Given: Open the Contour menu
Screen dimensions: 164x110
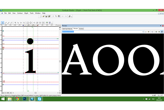Looking at the screenshot, I should tap(20, 13).
